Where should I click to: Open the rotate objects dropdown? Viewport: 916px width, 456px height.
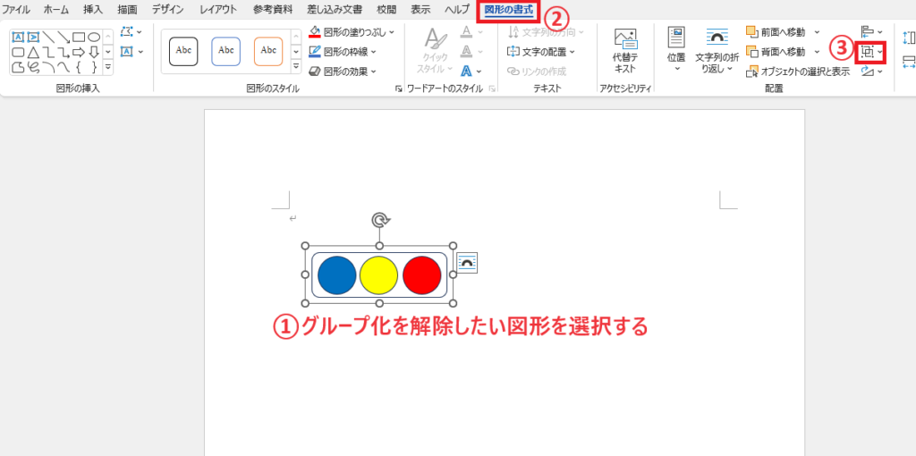click(872, 72)
